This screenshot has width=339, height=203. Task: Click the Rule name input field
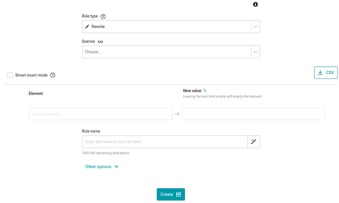[x=165, y=142]
